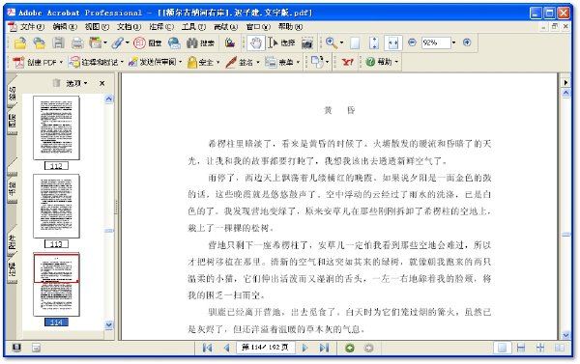The width and height of the screenshot is (580, 364).
Task: Click the zoom out minus button
Action: pyautogui.click(x=412, y=42)
